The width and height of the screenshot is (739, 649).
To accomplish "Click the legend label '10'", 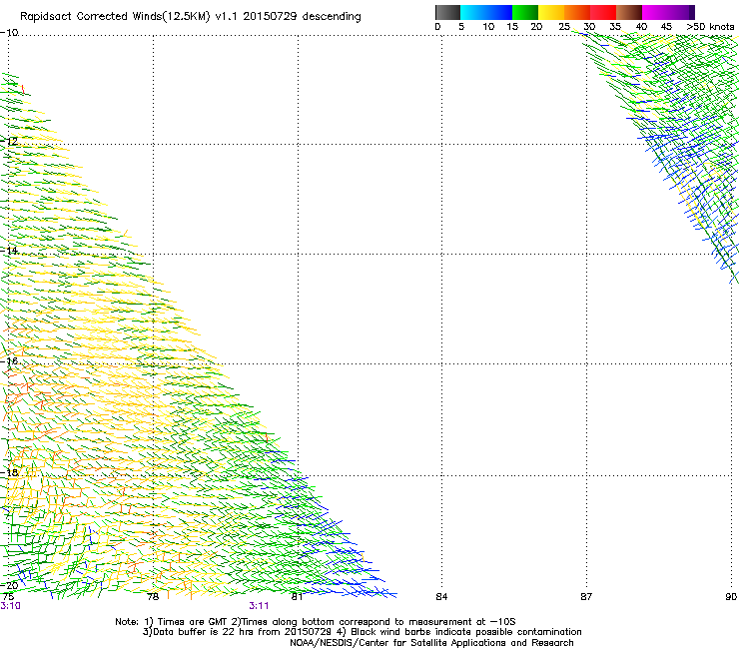I will click(x=488, y=27).
